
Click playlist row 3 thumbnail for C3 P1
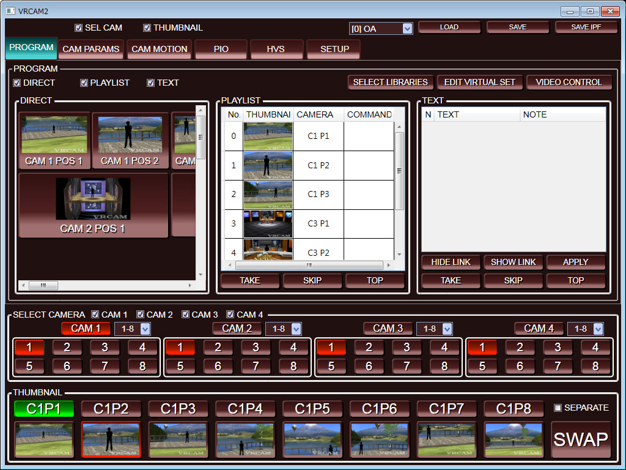268,224
